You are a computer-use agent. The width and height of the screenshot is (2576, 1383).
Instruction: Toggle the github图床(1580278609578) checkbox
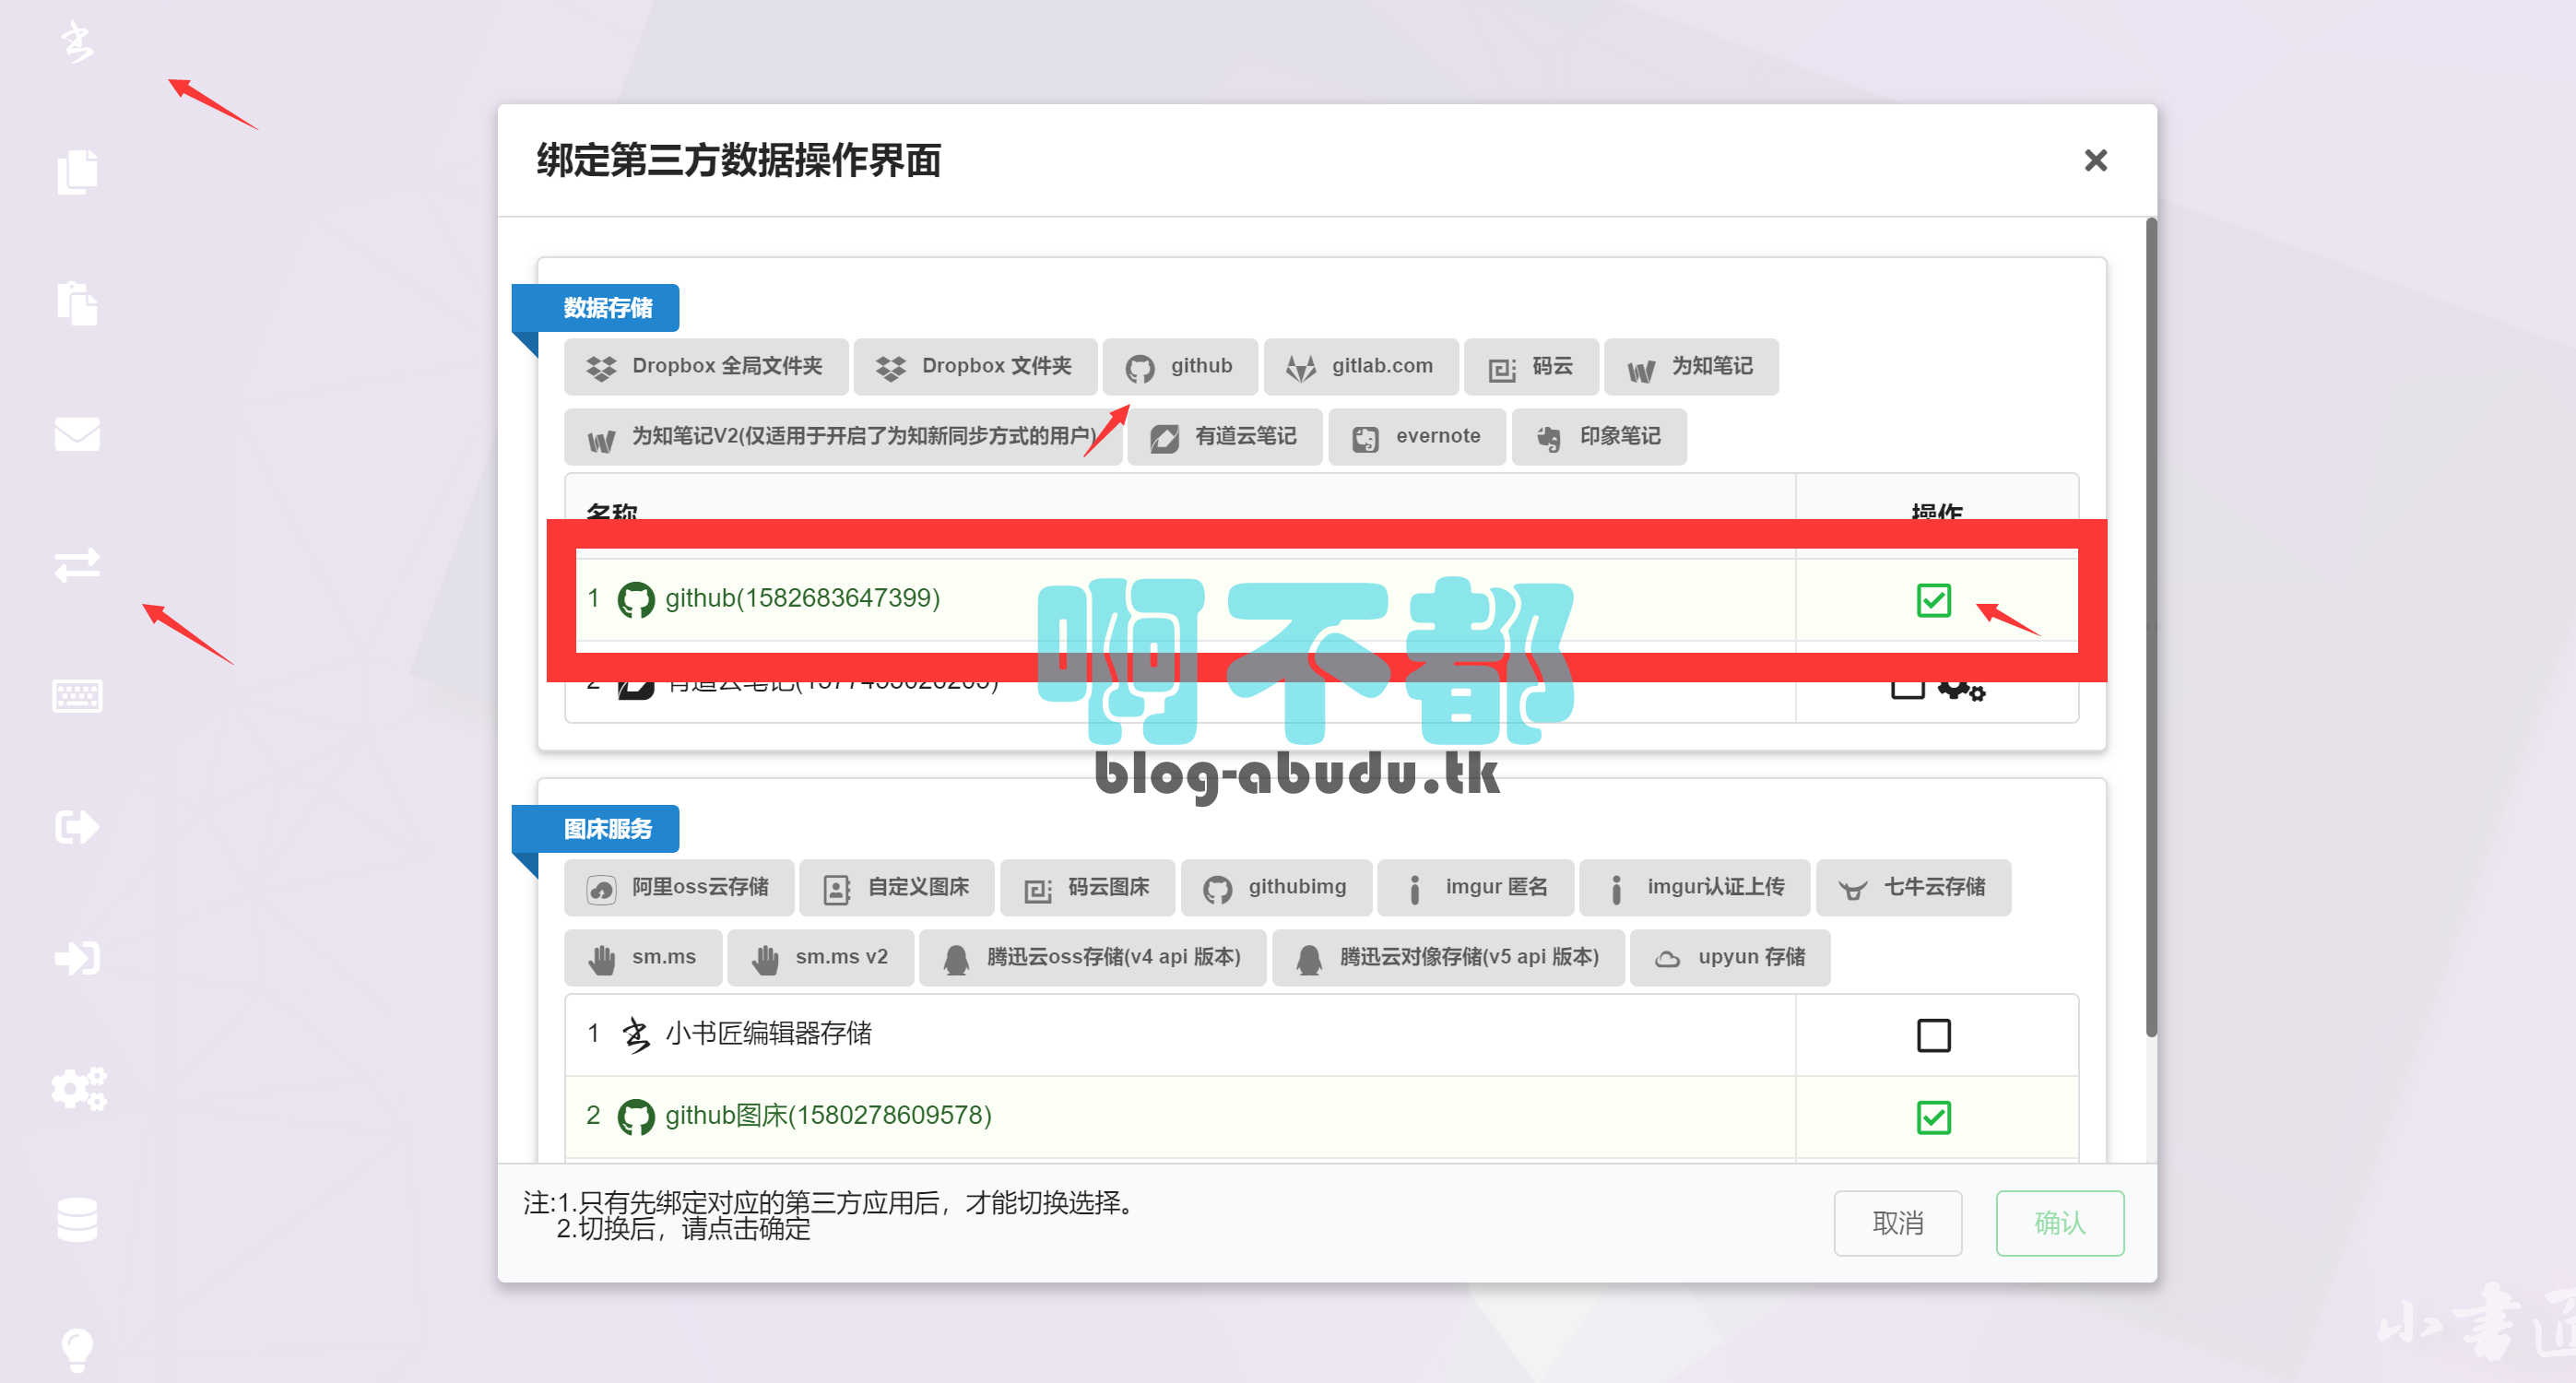click(x=1932, y=1117)
